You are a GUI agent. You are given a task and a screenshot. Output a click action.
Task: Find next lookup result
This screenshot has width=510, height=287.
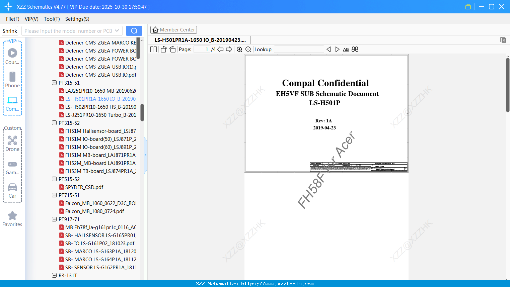[337, 50]
